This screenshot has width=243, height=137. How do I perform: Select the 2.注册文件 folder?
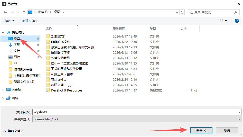pyautogui.click(x=59, y=36)
